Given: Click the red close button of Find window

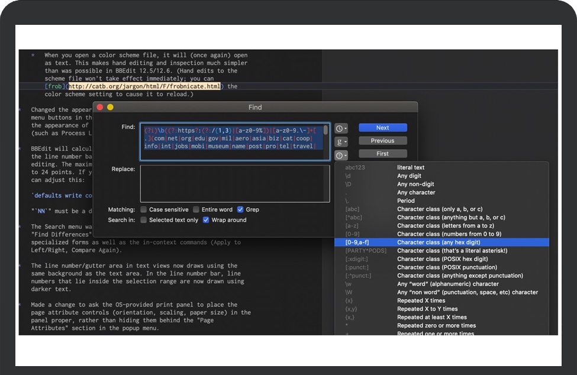Looking at the screenshot, I should (100, 107).
